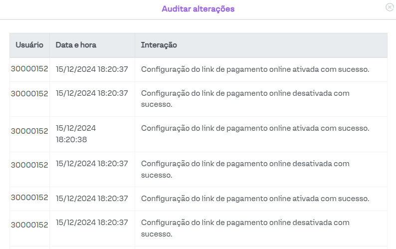Select user ID in the second row
Screen dimensions: 396x249
(29, 93)
